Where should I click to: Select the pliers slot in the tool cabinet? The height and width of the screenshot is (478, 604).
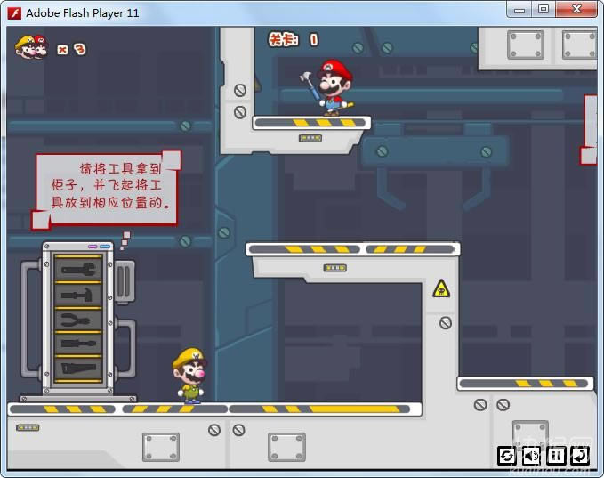(78, 320)
